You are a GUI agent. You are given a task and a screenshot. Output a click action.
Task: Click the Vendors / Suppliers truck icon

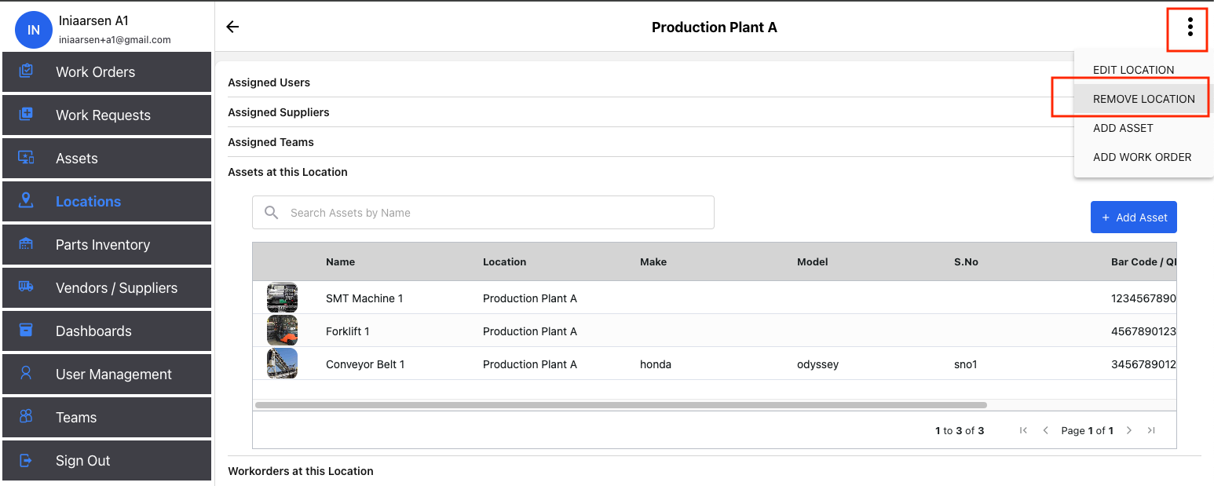point(26,287)
